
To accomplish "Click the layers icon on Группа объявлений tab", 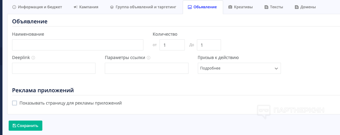I will (112, 7).
